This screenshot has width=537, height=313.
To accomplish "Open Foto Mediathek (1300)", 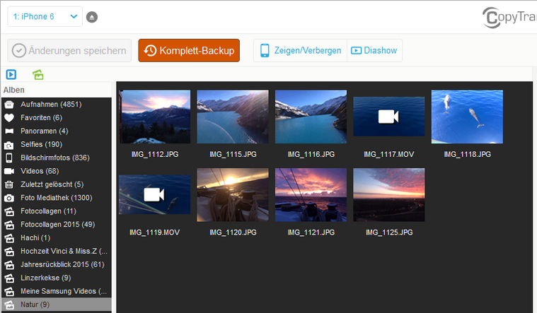I will tap(57, 198).
